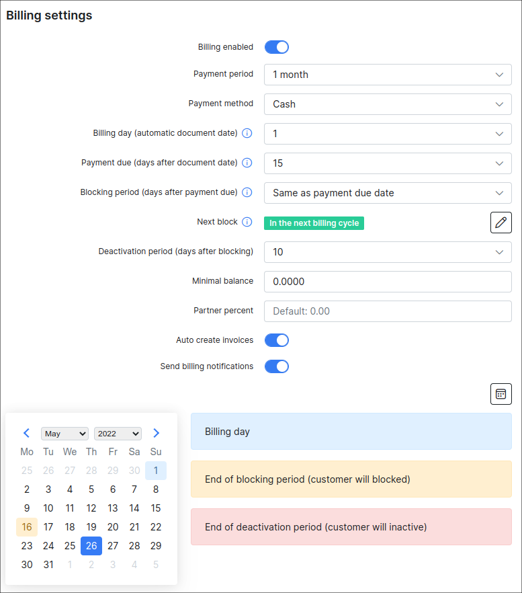Click the info icon next to Billing day
The height and width of the screenshot is (593, 522).
pos(247,133)
